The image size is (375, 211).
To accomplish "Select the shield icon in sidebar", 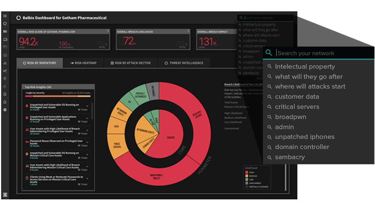I will (5, 78).
